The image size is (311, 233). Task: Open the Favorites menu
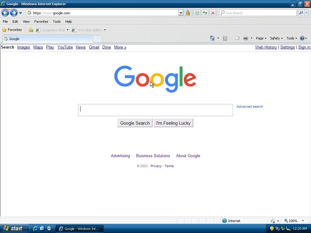pos(41,22)
